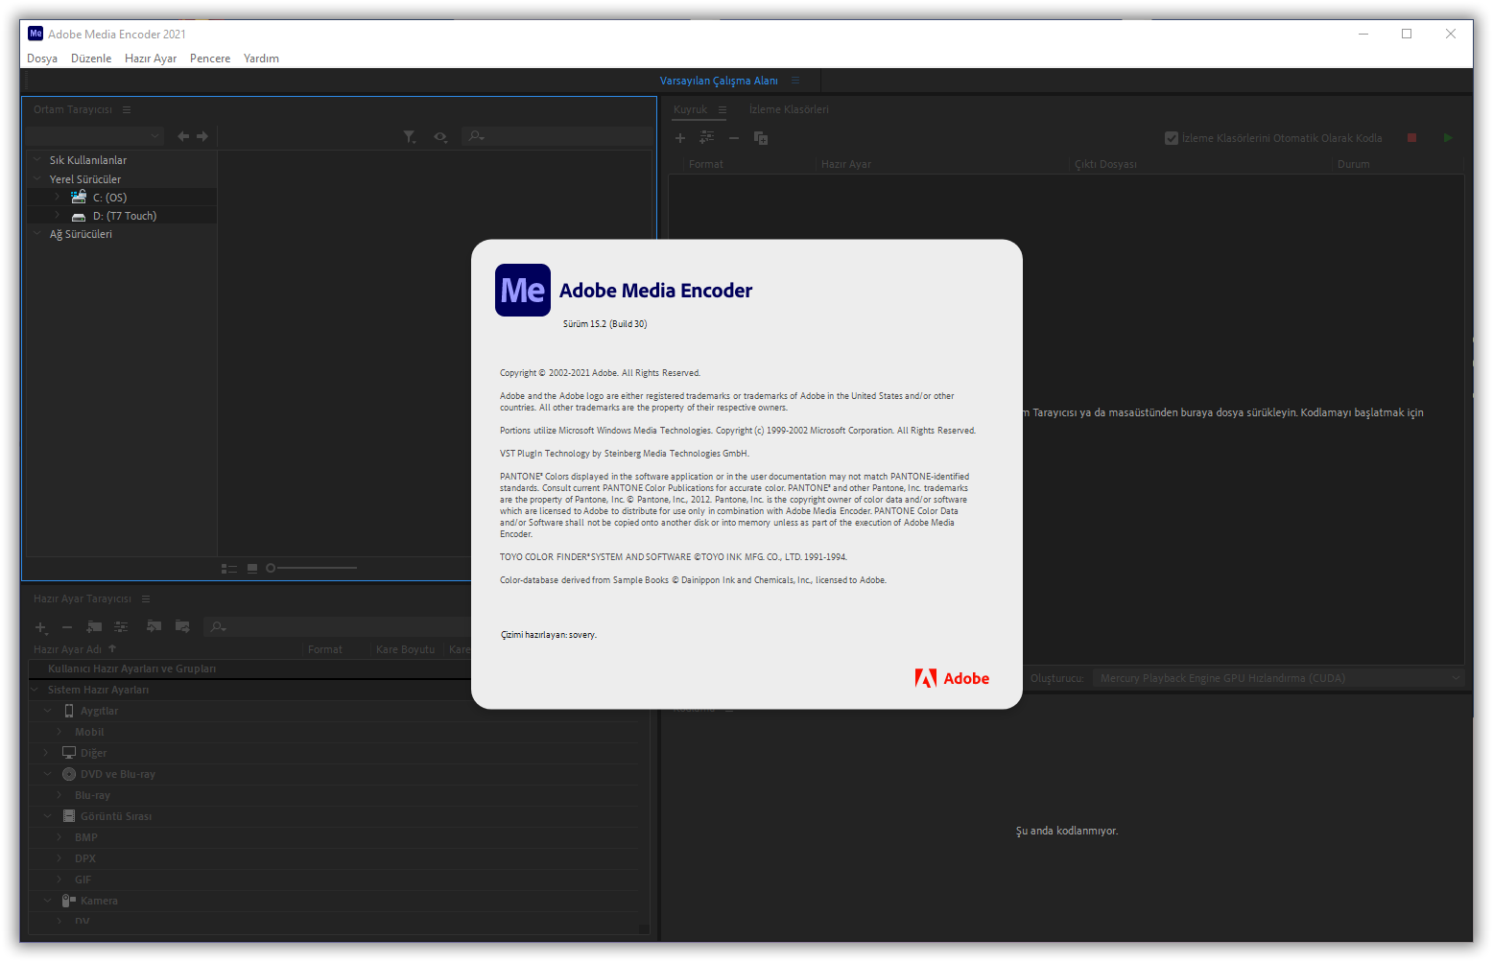
Task: Expand the BMP preset folder
Action: click(x=59, y=837)
